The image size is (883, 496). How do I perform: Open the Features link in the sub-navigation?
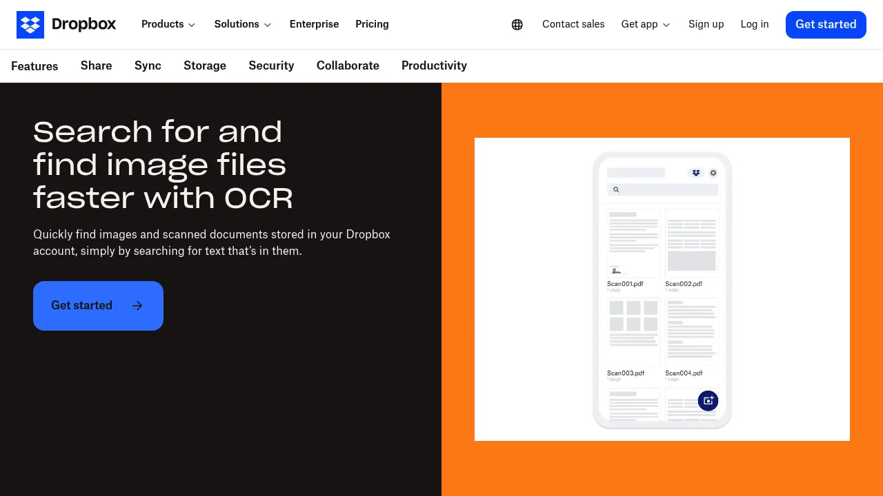34,66
